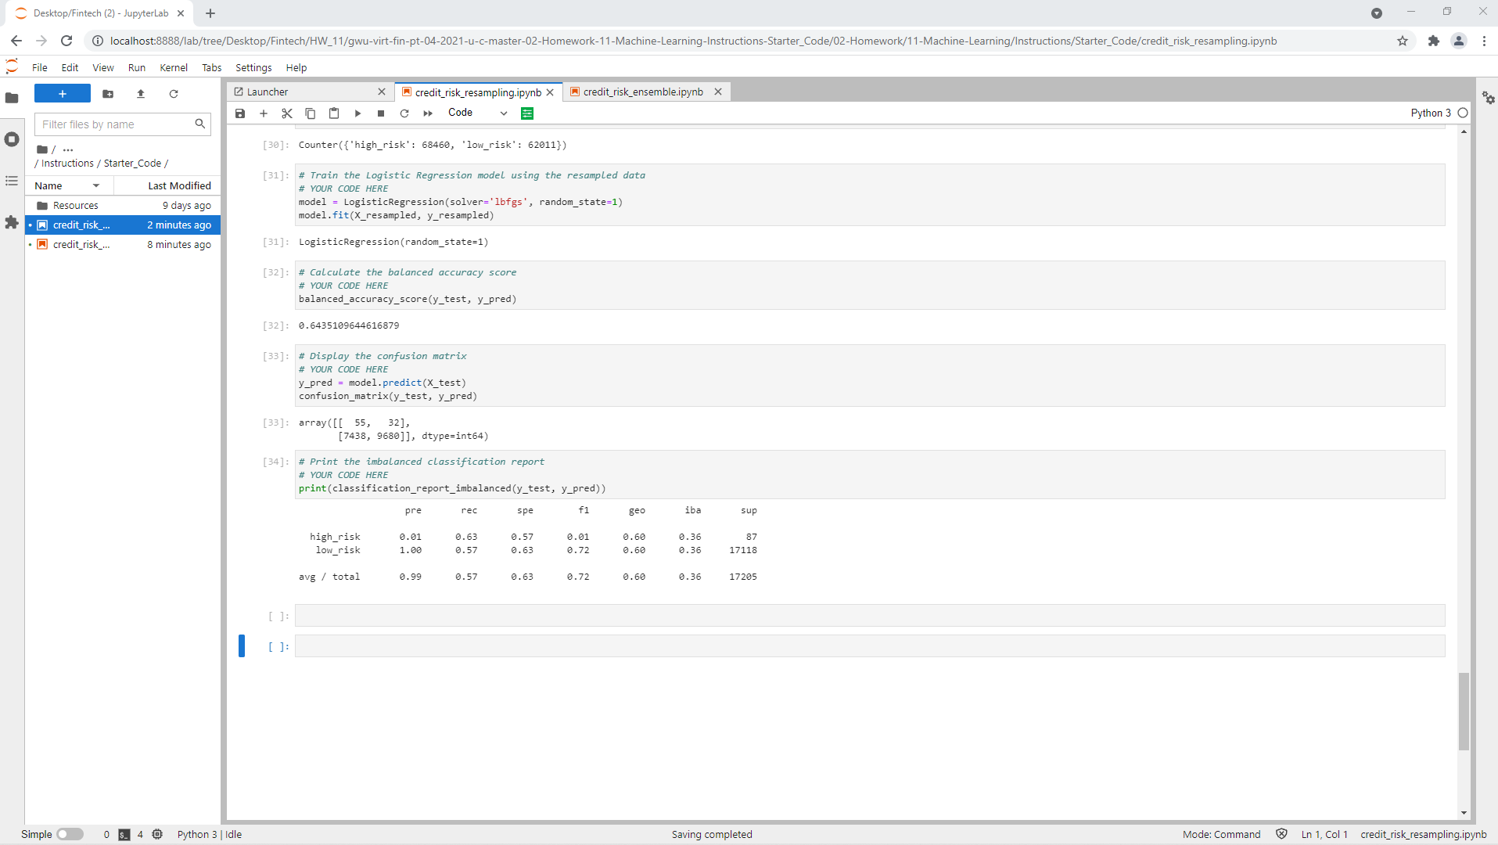Open the File Browser sidebar tab

tap(12, 98)
